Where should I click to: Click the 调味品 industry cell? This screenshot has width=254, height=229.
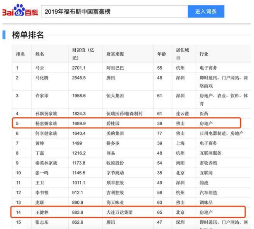coord(206,202)
